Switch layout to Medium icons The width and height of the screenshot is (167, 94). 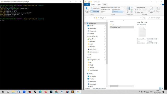coord(106,10)
